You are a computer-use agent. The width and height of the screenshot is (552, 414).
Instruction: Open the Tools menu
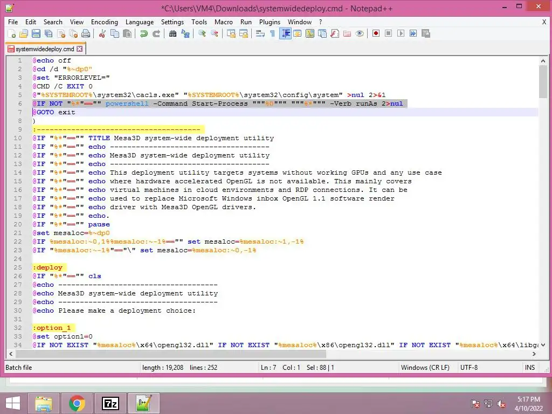[199, 22]
